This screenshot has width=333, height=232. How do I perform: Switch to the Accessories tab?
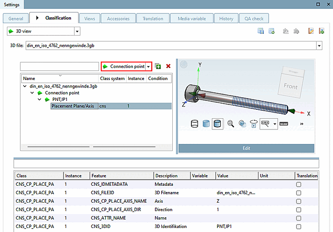tap(118, 19)
